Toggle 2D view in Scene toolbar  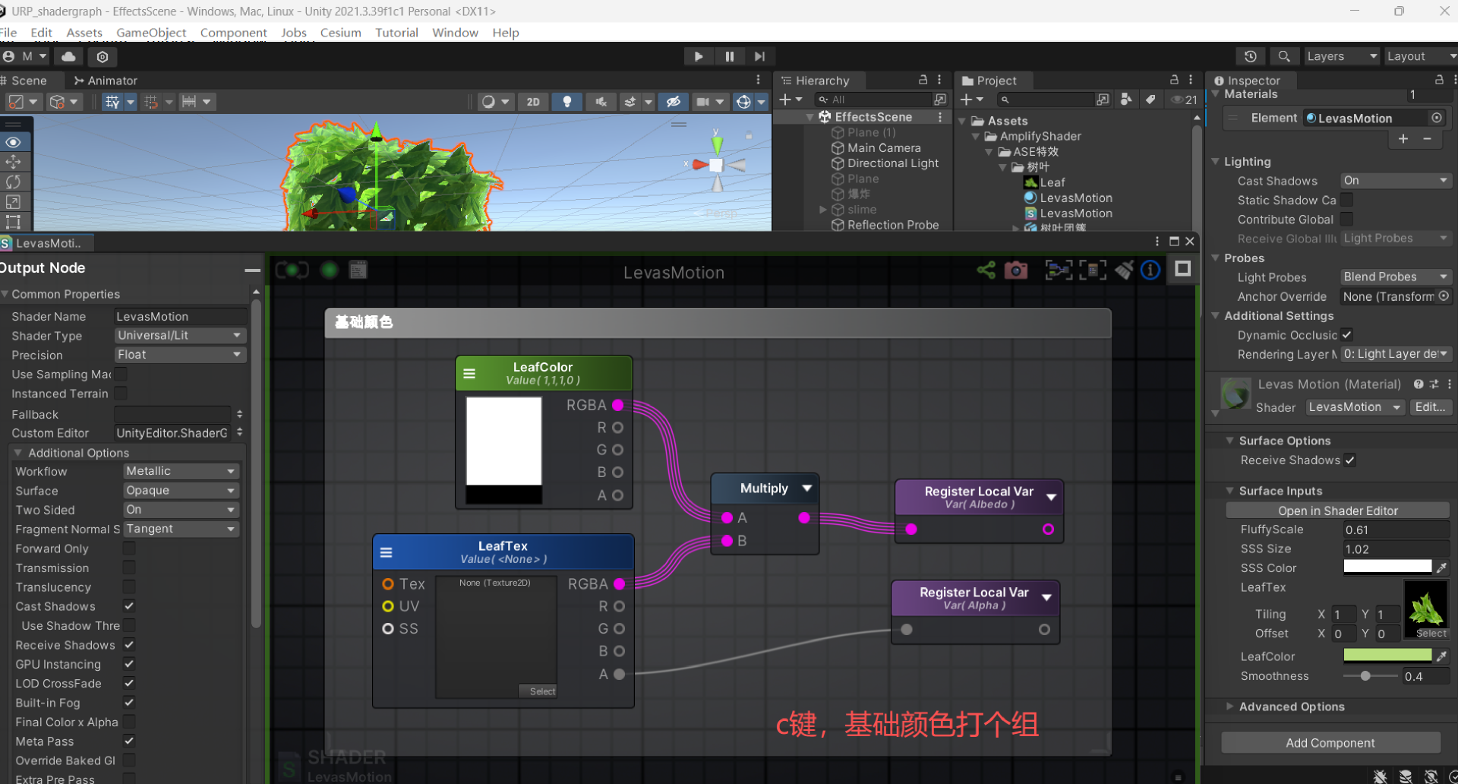(x=533, y=102)
